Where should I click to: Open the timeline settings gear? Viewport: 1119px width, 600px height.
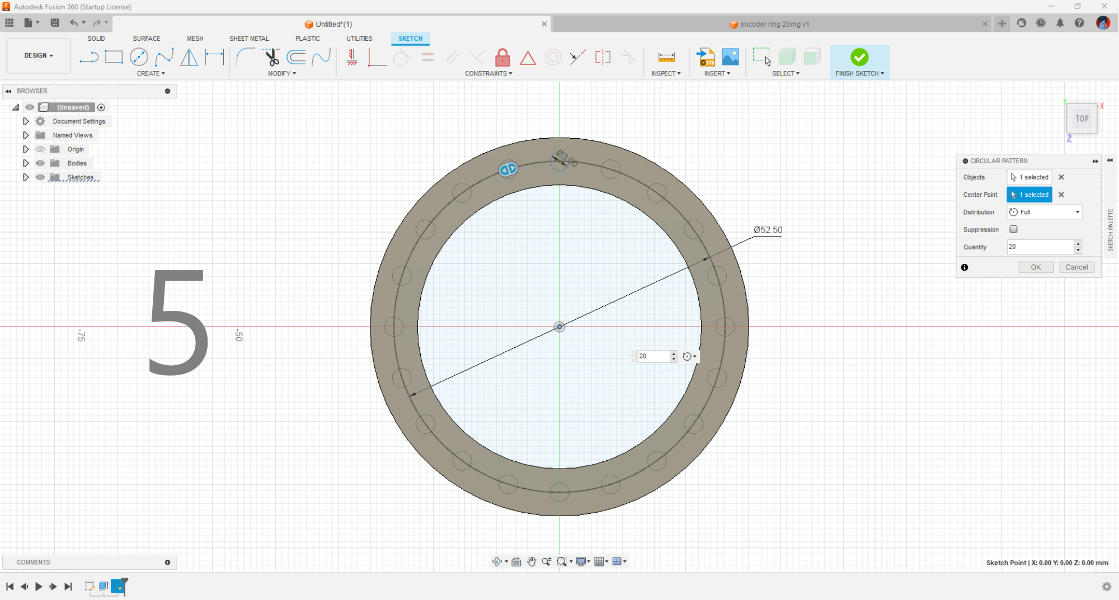click(1107, 587)
